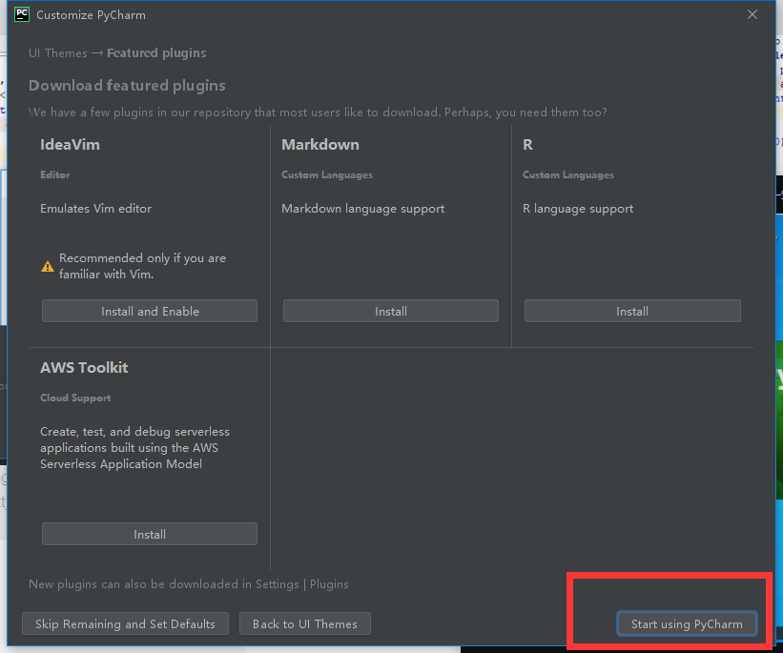Click the Cloud Support category label
783x653 pixels.
tap(75, 398)
